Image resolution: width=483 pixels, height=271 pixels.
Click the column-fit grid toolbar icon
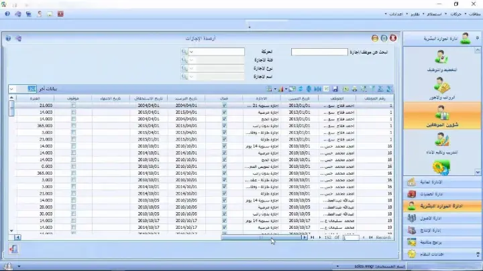(317, 89)
